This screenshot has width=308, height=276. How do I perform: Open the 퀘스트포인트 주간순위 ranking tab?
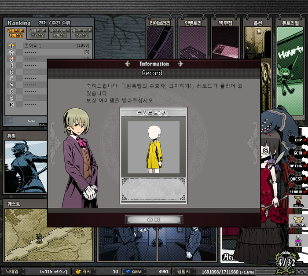[x=82, y=33]
